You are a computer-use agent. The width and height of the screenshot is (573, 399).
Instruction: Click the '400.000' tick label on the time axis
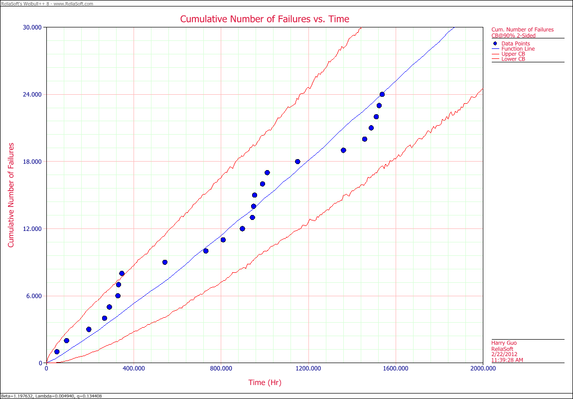pos(134,369)
